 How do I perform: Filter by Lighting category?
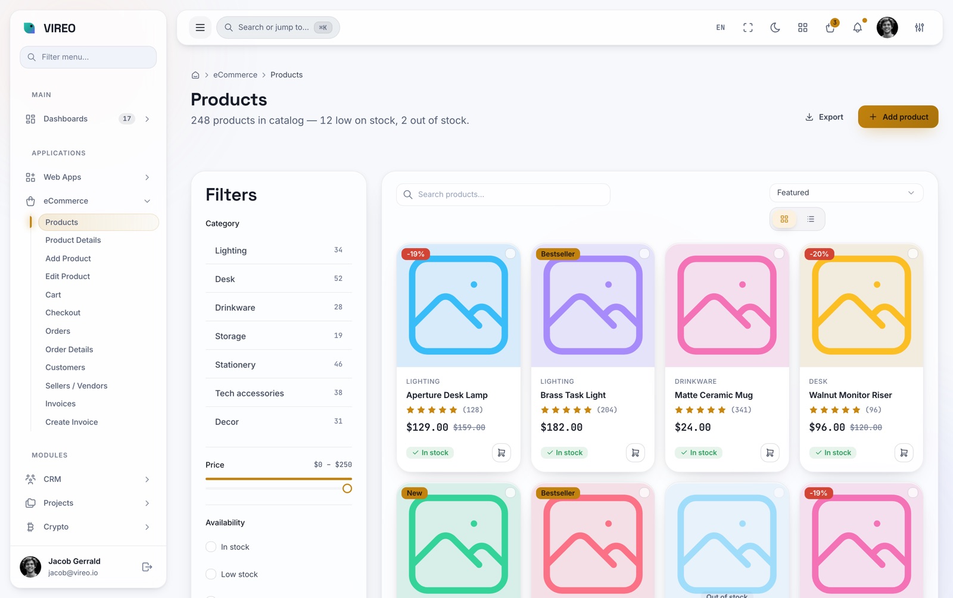[x=279, y=251]
